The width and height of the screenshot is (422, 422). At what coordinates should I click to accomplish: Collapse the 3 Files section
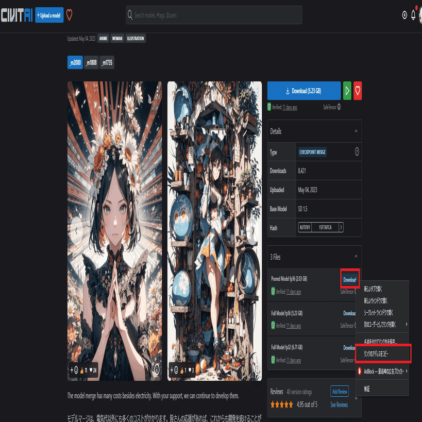[x=356, y=257]
